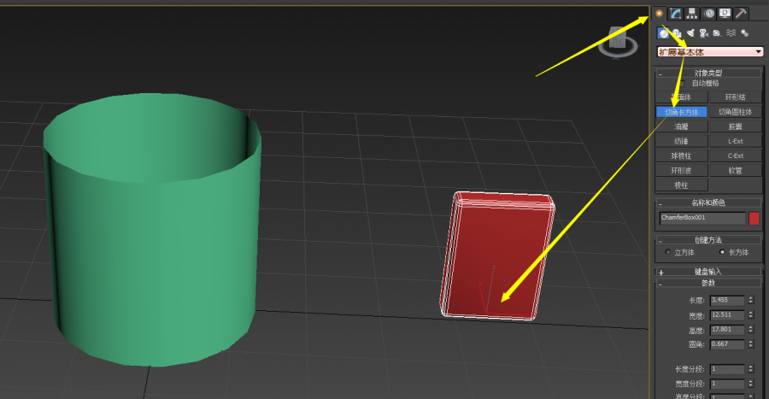The image size is (769, 399).
Task: Select the Shapes category icon
Action: [677, 33]
